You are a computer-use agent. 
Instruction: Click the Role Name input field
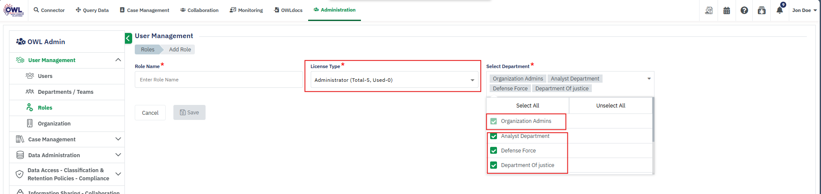(x=218, y=80)
